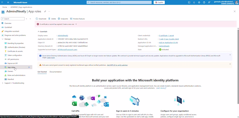Screen dimensions: 239x118
Task: Dismiss the ADAL information banner
Action: (x=230, y=55)
